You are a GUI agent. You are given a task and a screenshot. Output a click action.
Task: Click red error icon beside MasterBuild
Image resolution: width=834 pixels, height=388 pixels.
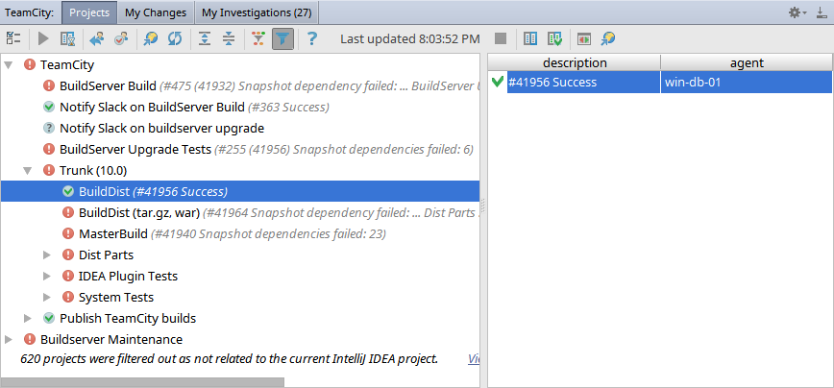(x=68, y=234)
